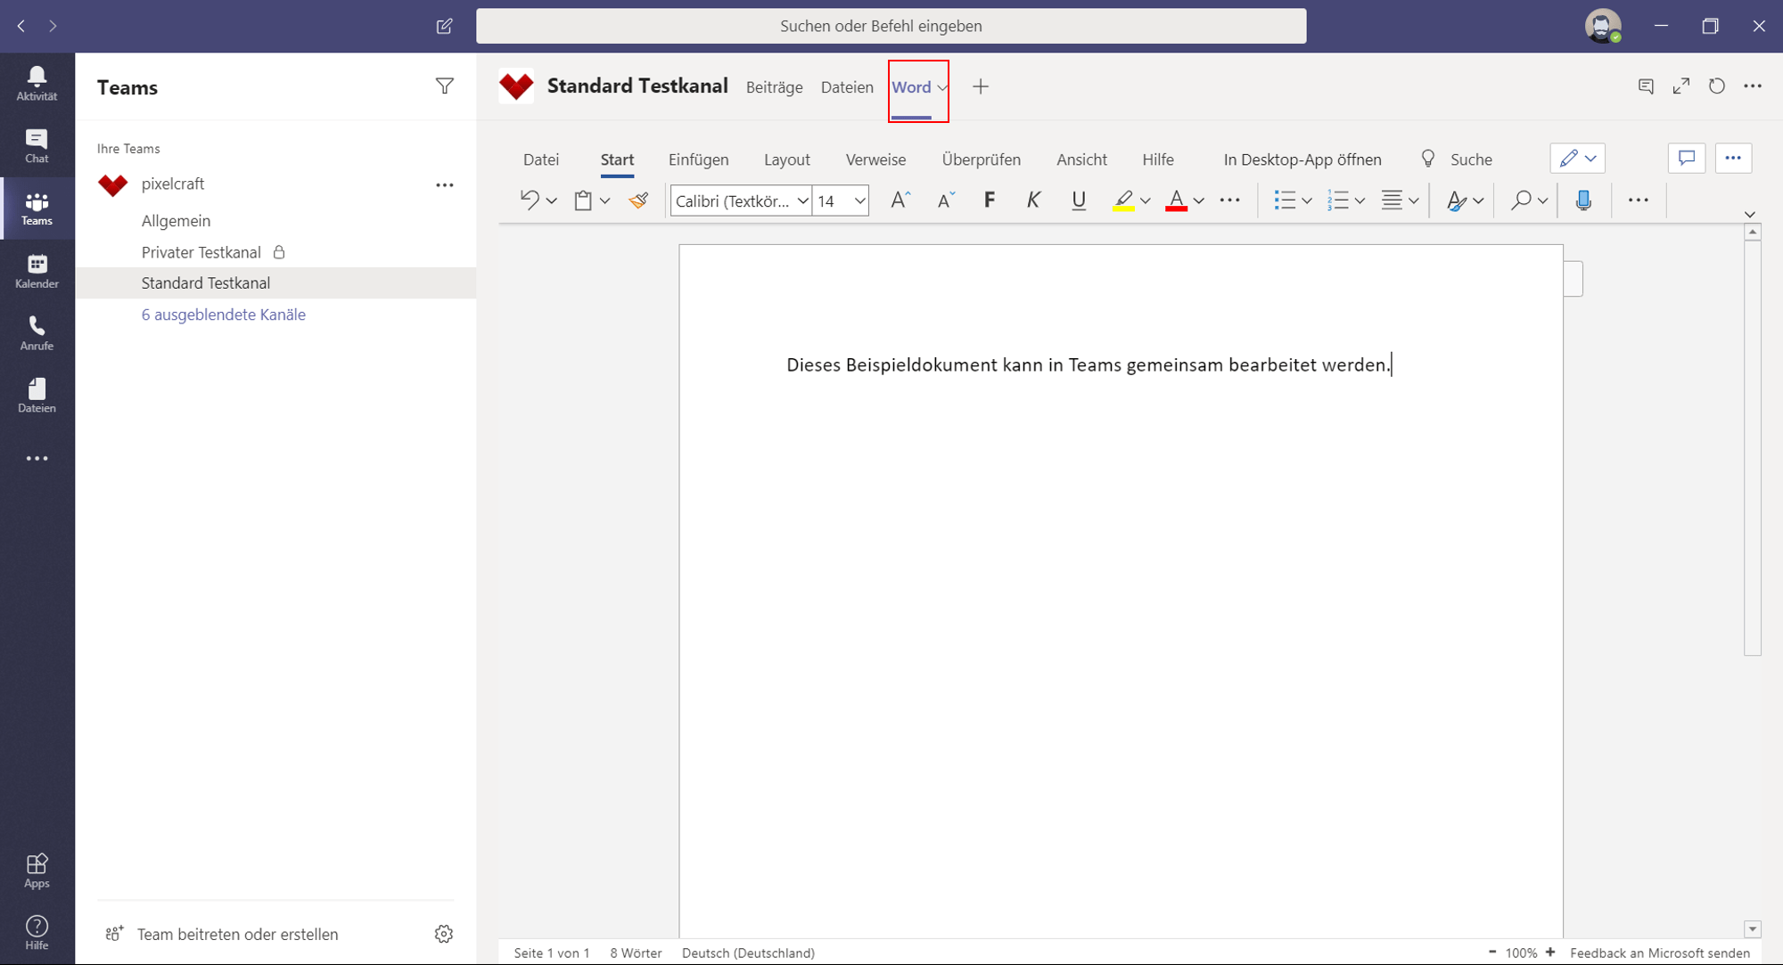Toggle numbered list
This screenshot has height=965, width=1783.
point(1337,200)
